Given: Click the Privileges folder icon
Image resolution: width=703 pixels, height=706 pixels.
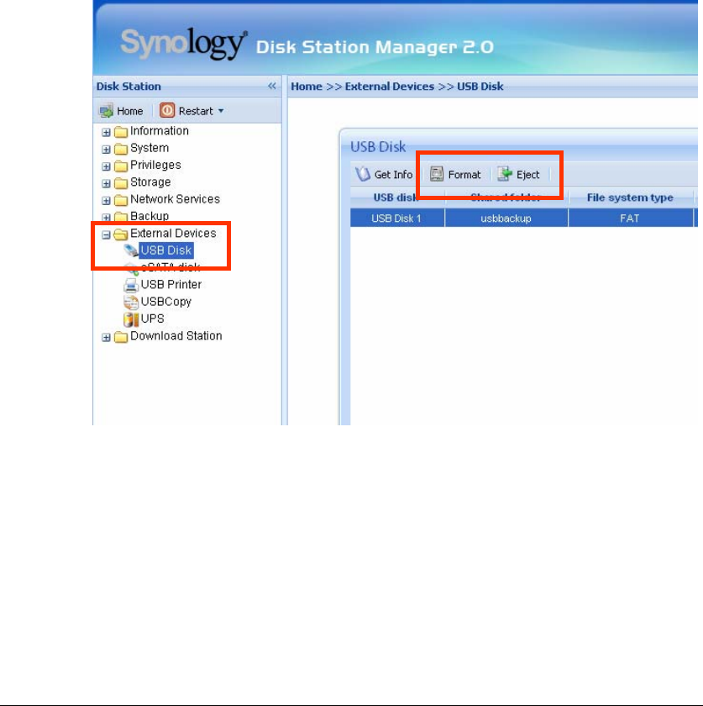Looking at the screenshot, I should click(121, 166).
